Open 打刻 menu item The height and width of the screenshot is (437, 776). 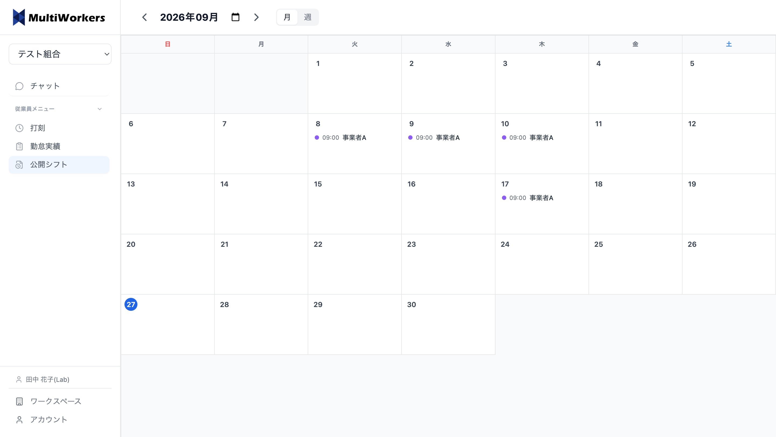(59, 128)
